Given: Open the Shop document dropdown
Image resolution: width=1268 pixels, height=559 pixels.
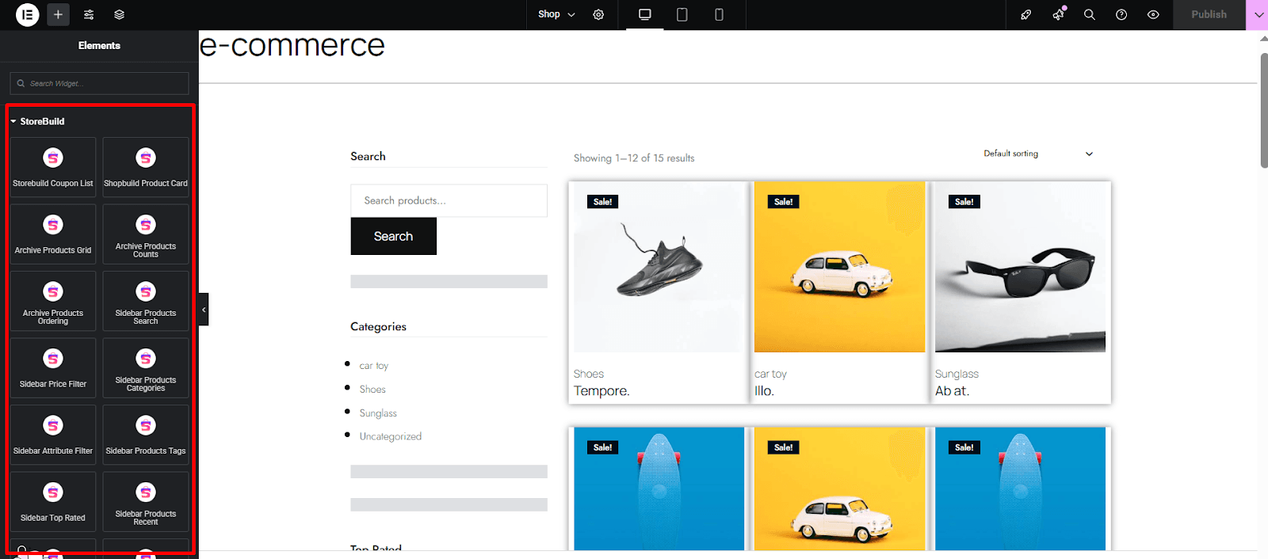Looking at the screenshot, I should 556,14.
